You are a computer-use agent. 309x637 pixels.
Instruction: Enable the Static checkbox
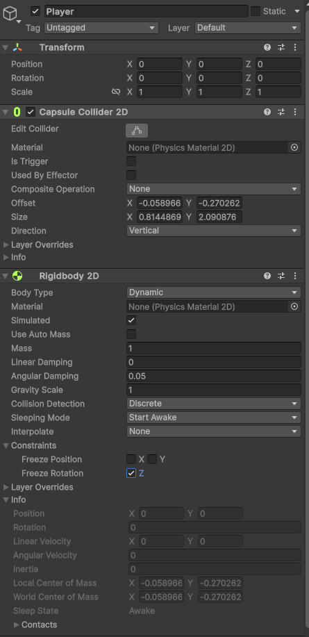click(256, 11)
